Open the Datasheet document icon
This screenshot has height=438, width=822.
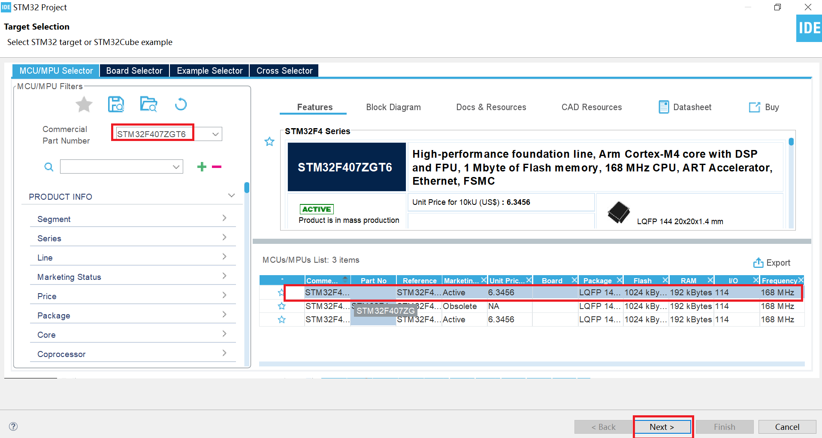click(x=664, y=107)
